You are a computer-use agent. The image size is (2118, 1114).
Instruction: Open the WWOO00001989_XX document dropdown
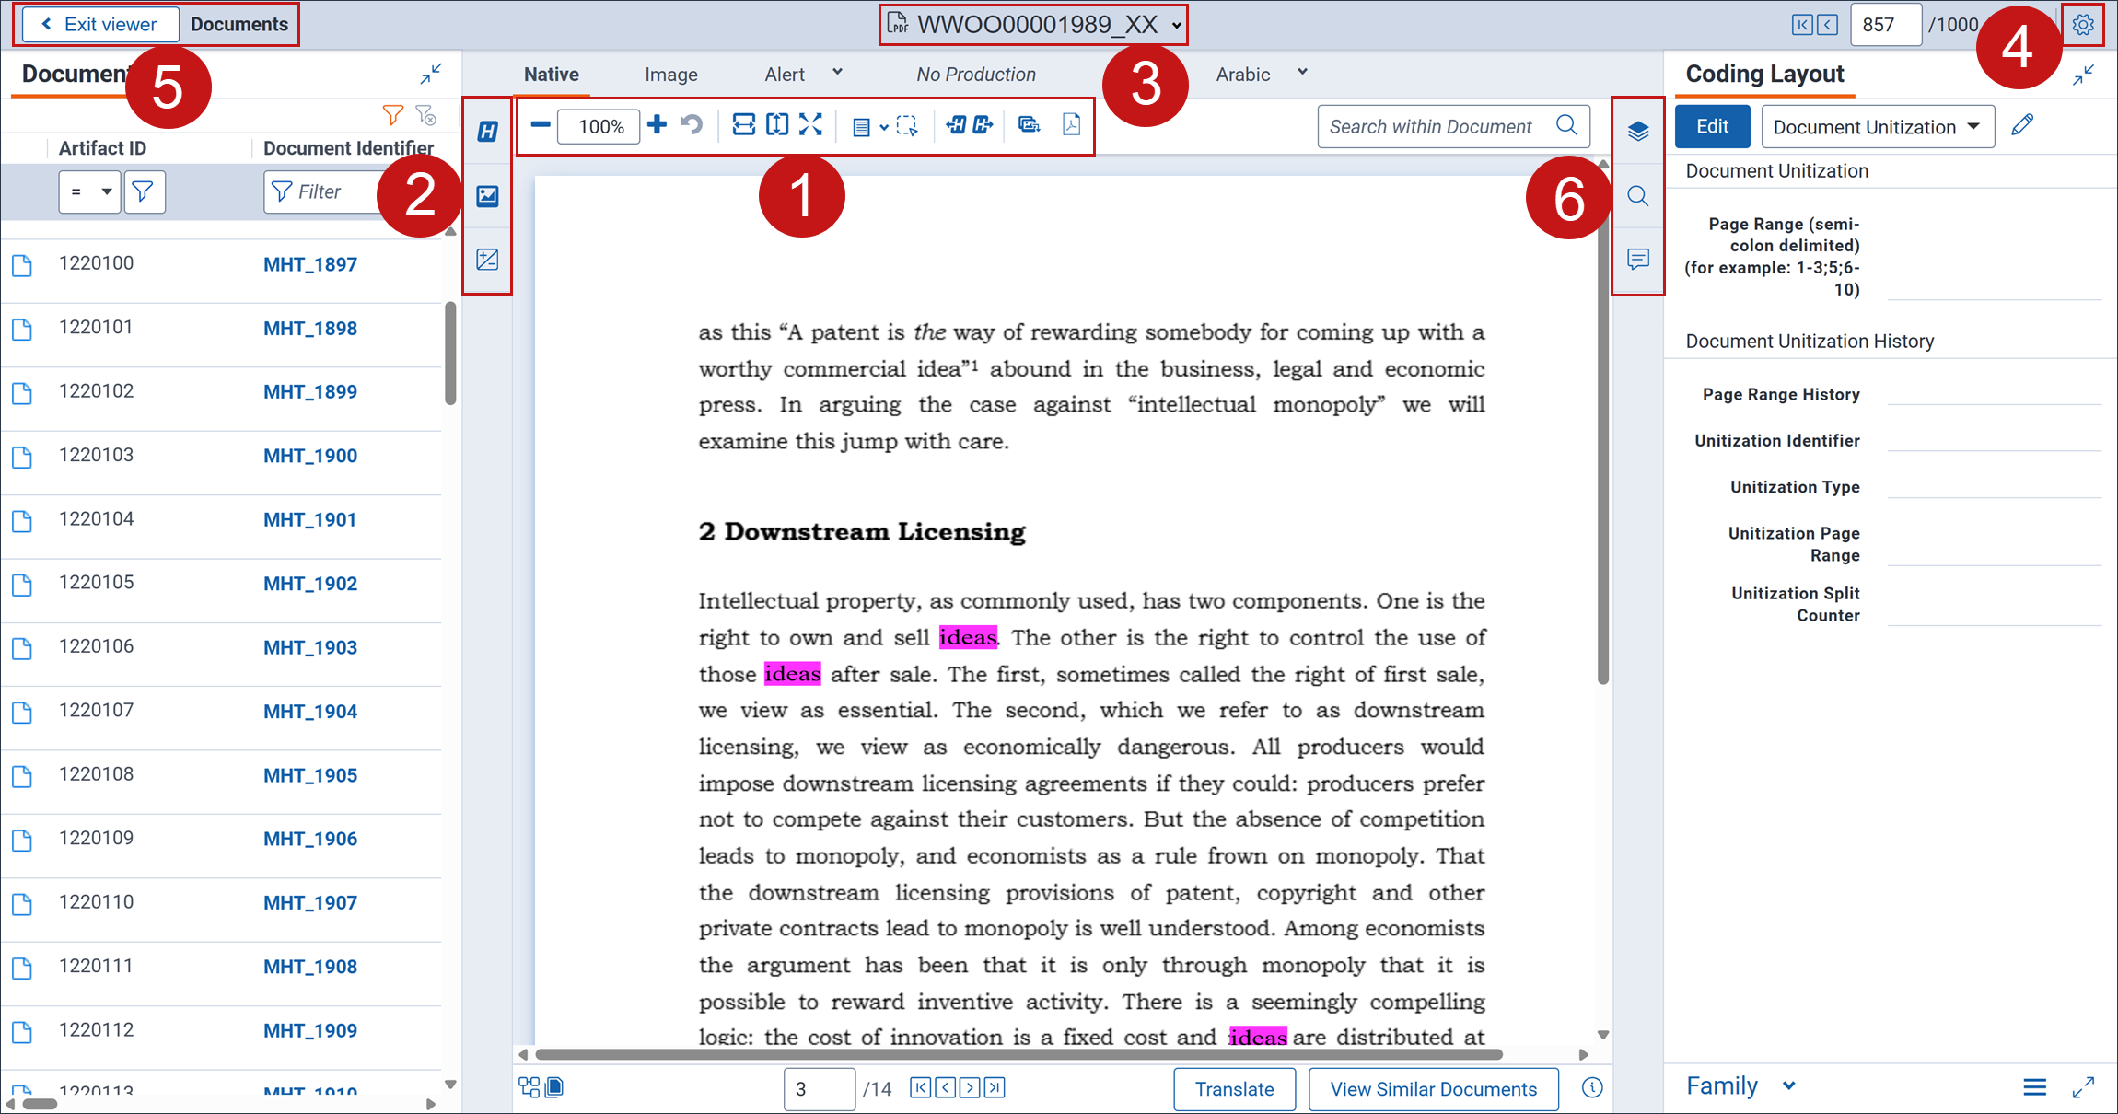click(1176, 26)
